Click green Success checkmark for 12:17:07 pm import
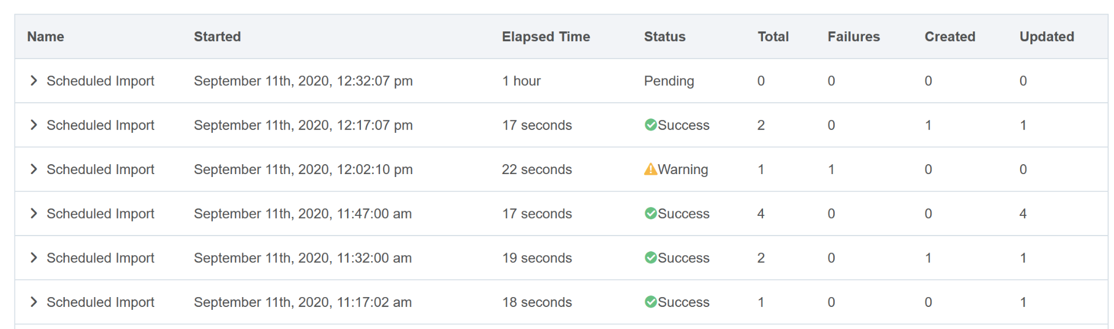1114x329 pixels. (x=650, y=125)
